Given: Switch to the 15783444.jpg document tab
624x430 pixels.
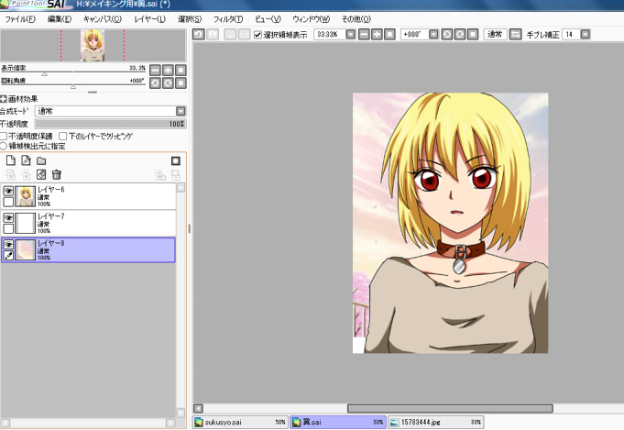Looking at the screenshot, I should 436,422.
